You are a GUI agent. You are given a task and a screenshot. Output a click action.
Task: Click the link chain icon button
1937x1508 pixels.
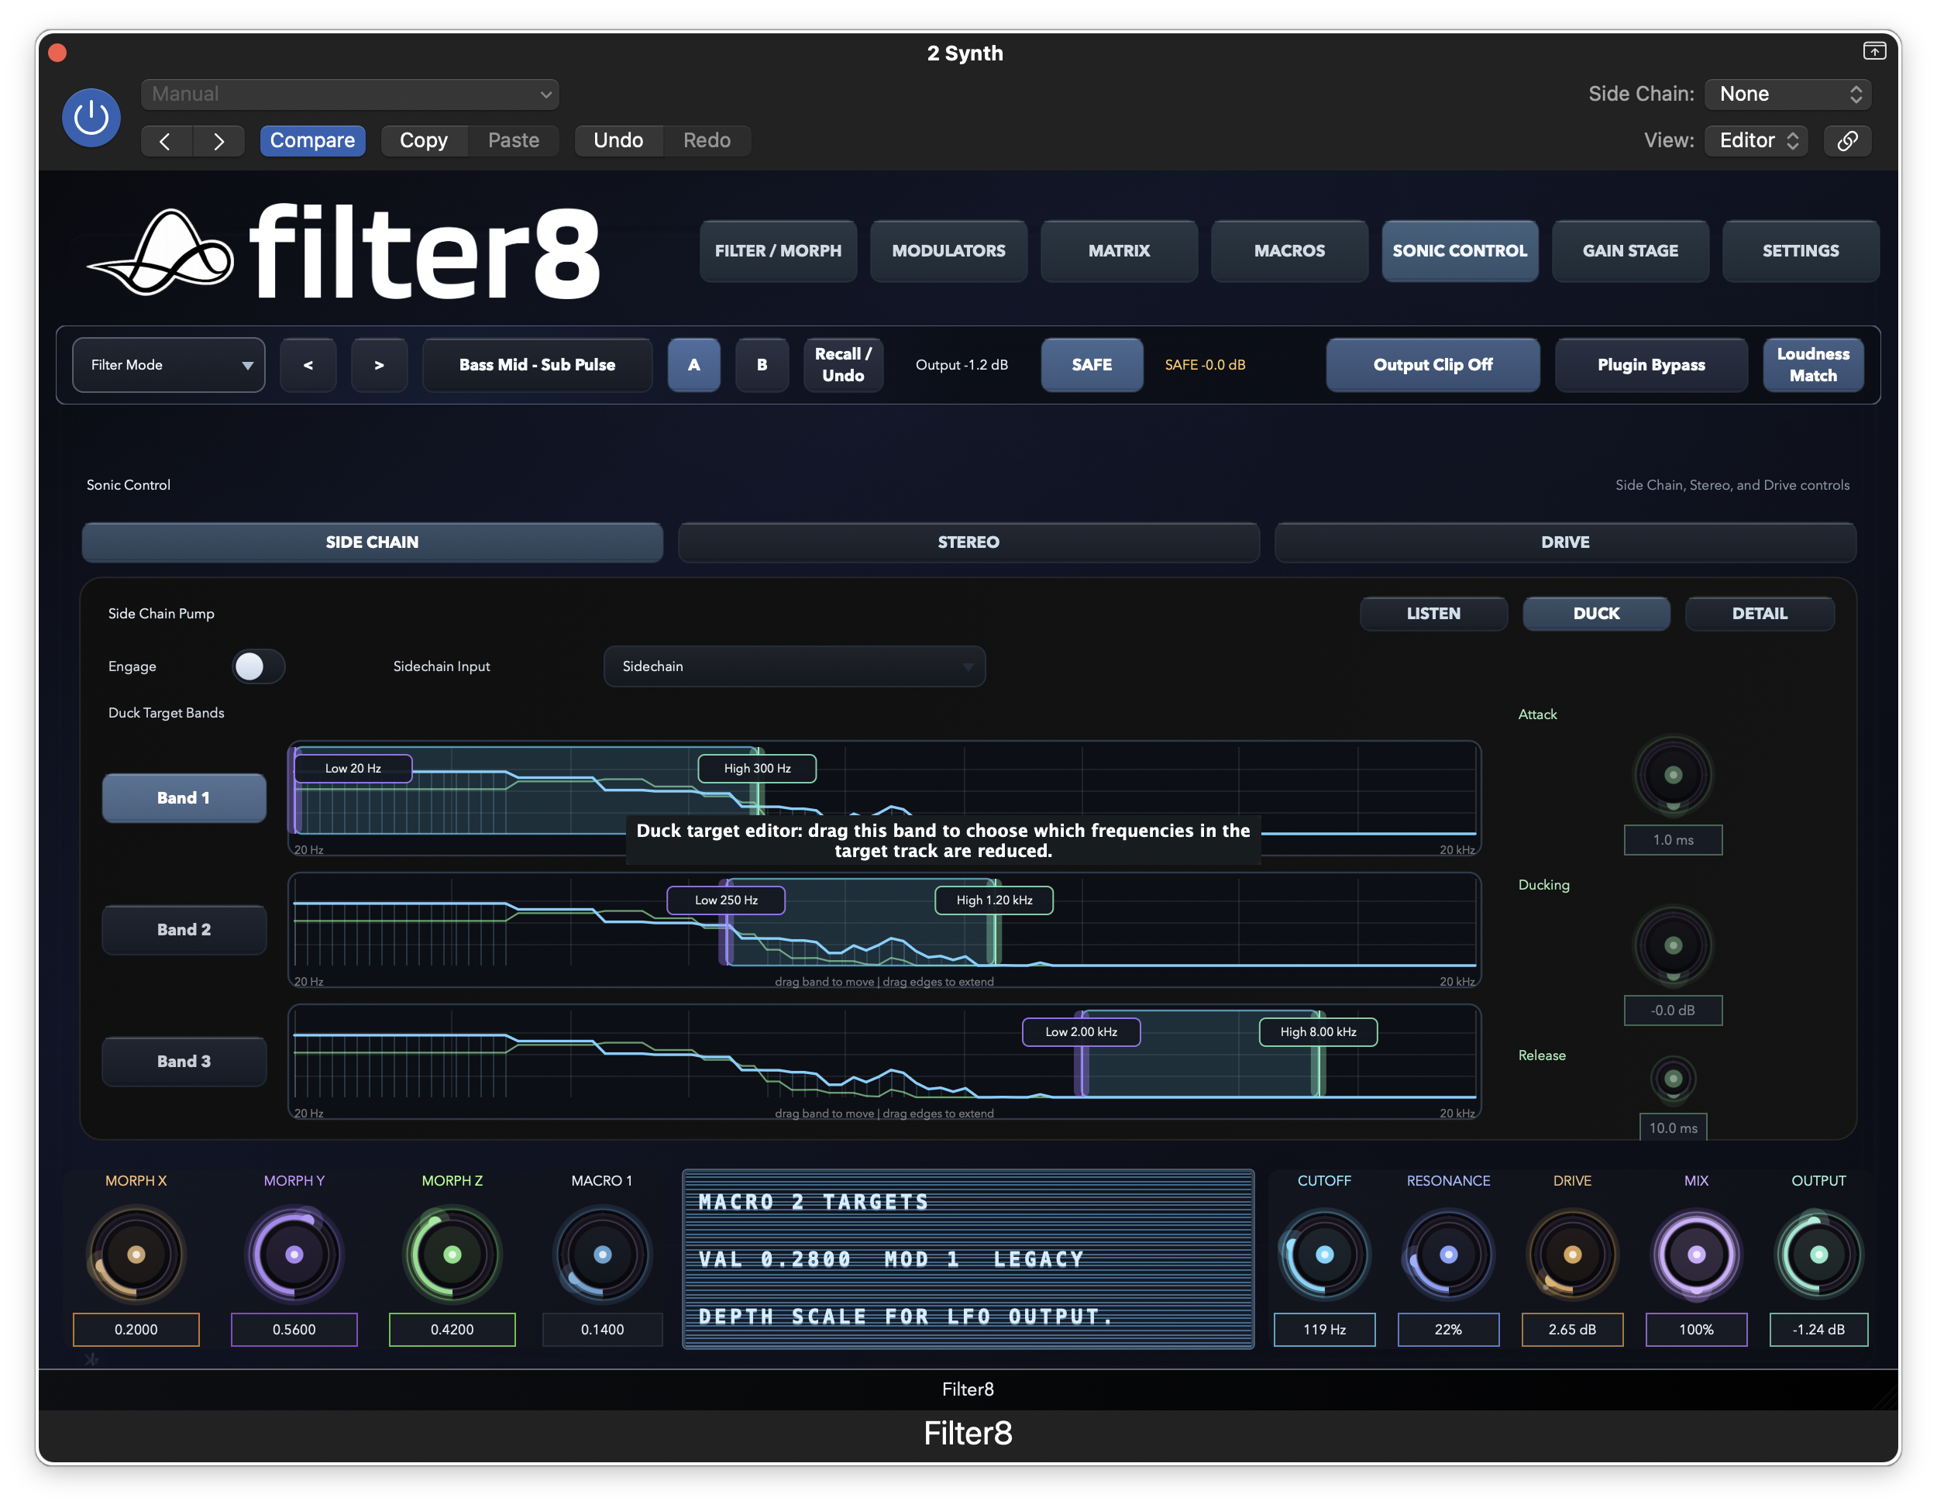pyautogui.click(x=1847, y=141)
